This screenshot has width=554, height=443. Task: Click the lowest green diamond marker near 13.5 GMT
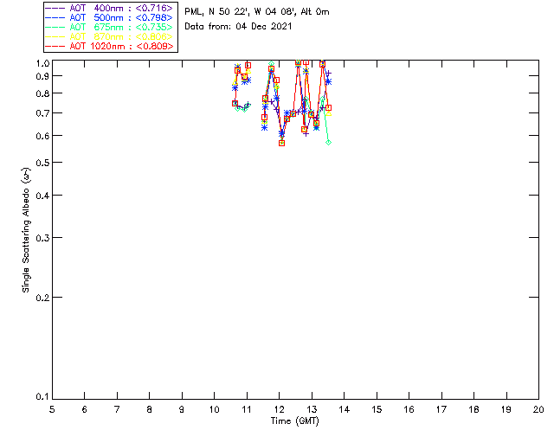(x=329, y=142)
